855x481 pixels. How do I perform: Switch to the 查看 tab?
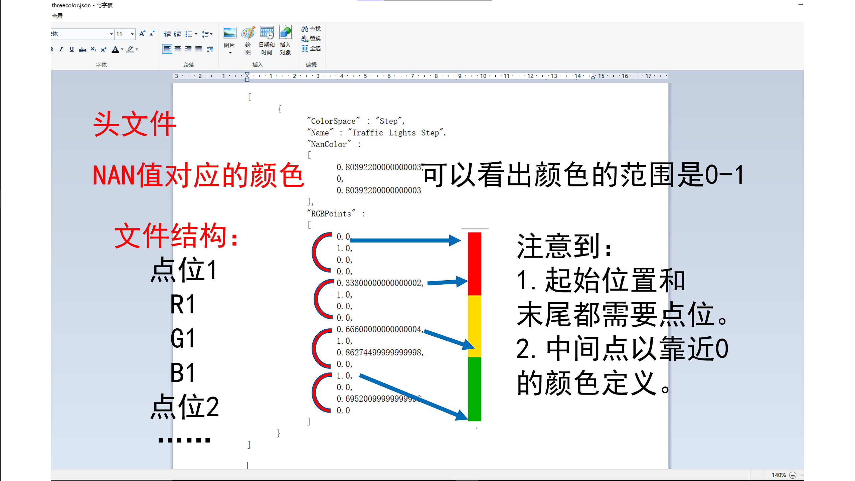click(57, 16)
